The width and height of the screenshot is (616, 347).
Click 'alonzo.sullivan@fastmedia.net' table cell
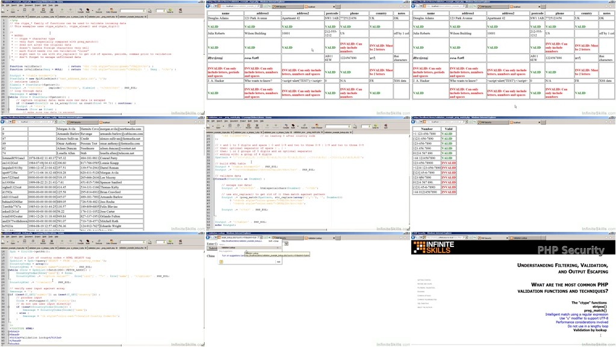[121, 139]
